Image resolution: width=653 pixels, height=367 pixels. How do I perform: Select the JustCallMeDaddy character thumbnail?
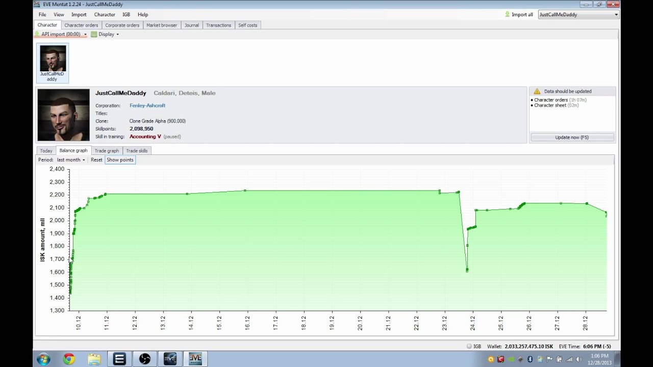pos(53,63)
